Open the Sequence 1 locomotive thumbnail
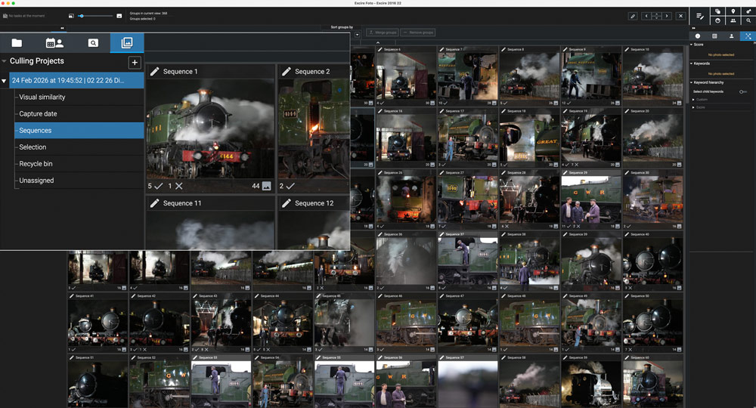This screenshot has height=408, width=756. [x=211, y=129]
